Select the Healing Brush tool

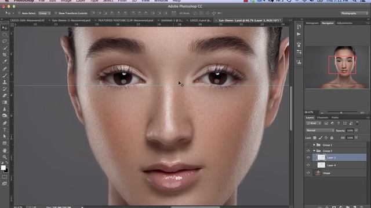click(5, 69)
